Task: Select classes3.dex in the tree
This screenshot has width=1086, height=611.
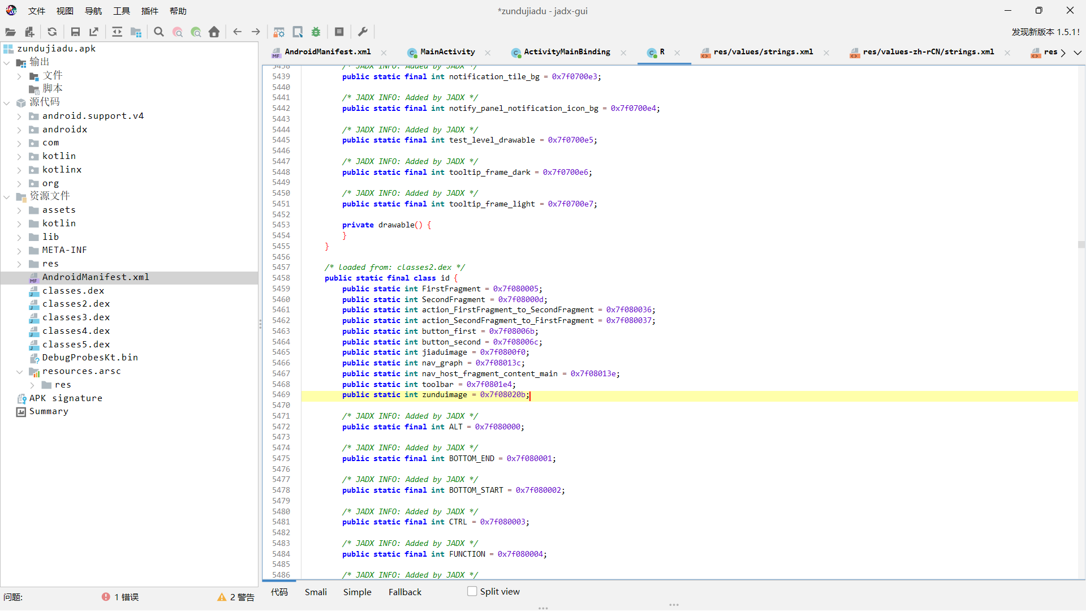Action: tap(76, 317)
